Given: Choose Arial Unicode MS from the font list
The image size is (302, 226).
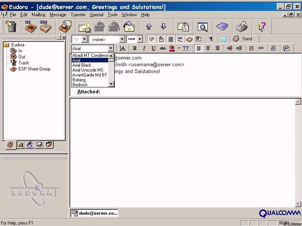Looking at the screenshot, I should coord(90,70).
